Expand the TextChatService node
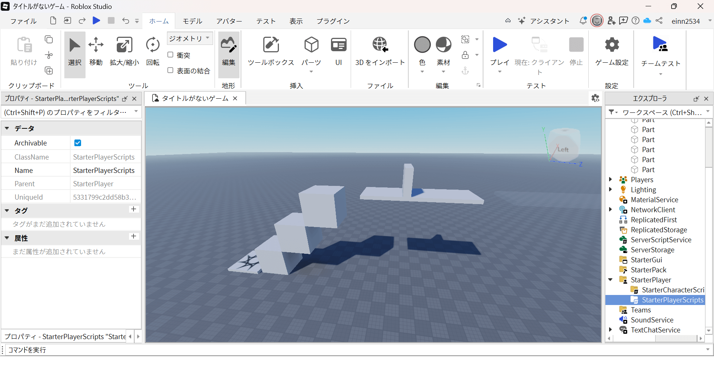The image size is (714, 374). (611, 330)
